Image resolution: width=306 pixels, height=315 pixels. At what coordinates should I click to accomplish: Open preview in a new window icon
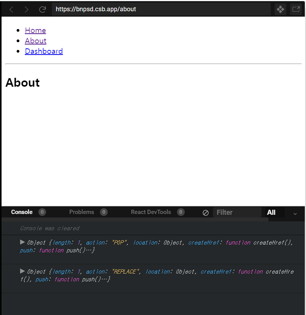coord(296,9)
